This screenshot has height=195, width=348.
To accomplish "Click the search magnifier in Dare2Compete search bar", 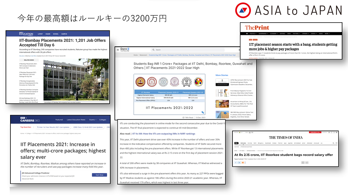I will [x=153, y=50].
